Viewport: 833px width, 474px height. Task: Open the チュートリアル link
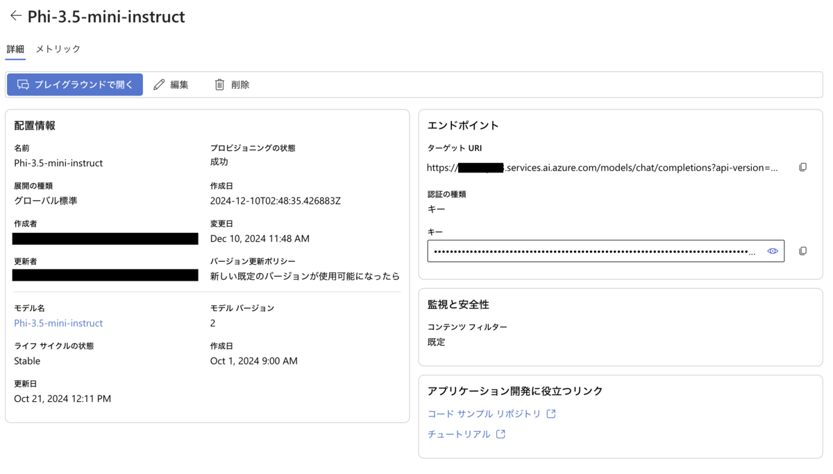coord(459,434)
